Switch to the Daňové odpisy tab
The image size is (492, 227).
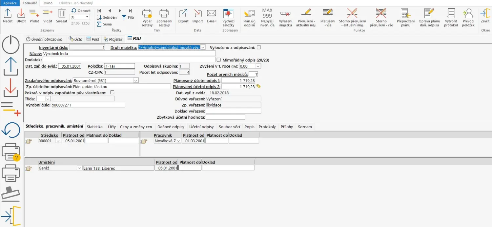(171, 127)
